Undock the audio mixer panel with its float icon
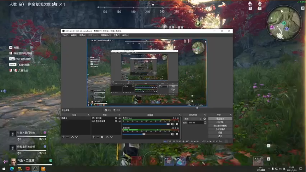The height and width of the screenshot is (172, 306). tap(180, 115)
